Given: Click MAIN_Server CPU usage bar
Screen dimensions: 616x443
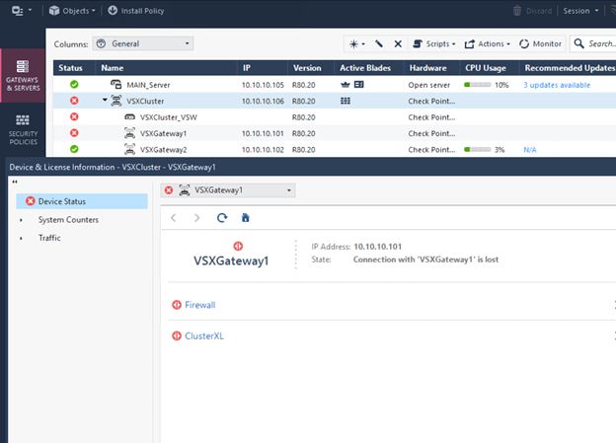Looking at the screenshot, I should coord(478,85).
